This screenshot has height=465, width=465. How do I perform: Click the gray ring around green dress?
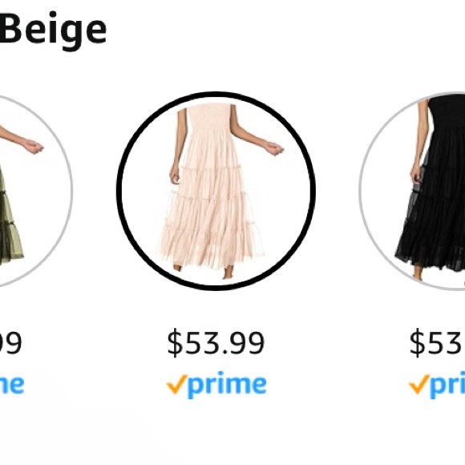[71, 190]
